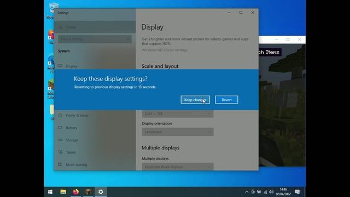This screenshot has width=350, height=197.
Task: Minimize the Settings window
Action: (x=229, y=13)
